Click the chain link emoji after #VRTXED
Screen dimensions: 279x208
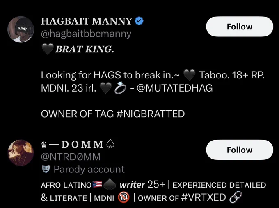coord(236,197)
